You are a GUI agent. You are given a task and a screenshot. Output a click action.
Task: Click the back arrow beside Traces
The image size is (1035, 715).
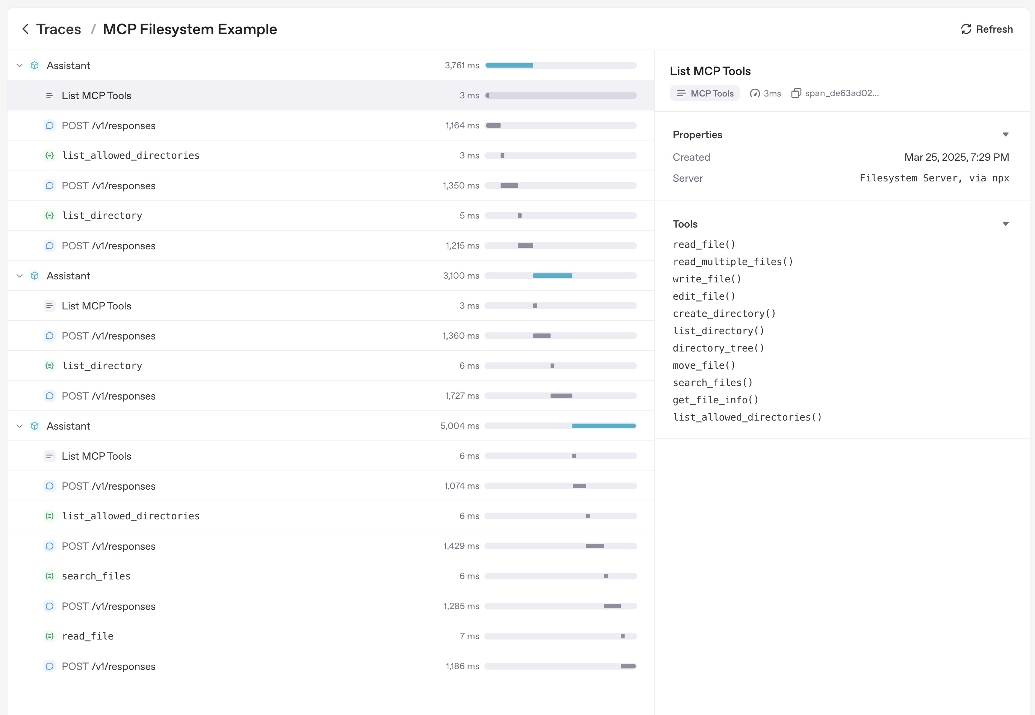point(26,29)
